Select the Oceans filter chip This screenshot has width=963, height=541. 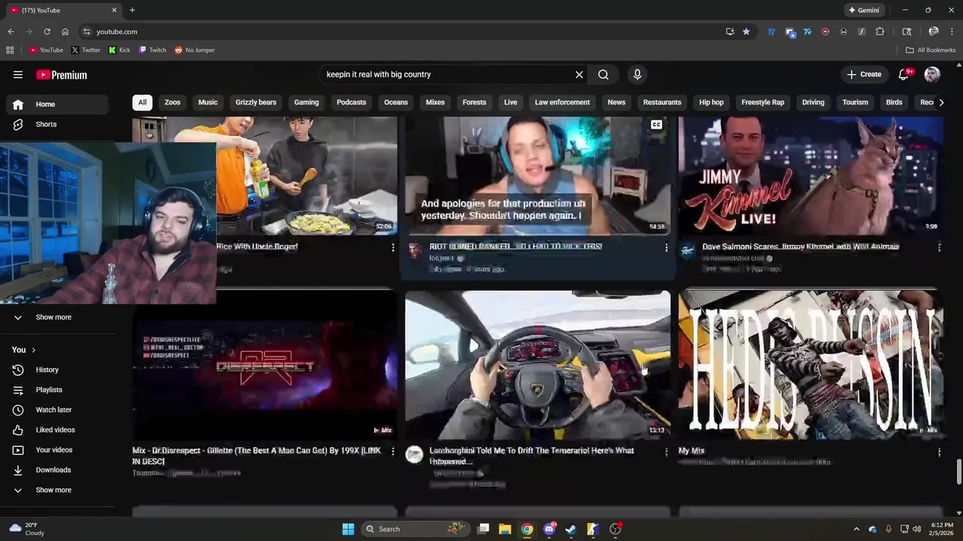pyautogui.click(x=396, y=102)
